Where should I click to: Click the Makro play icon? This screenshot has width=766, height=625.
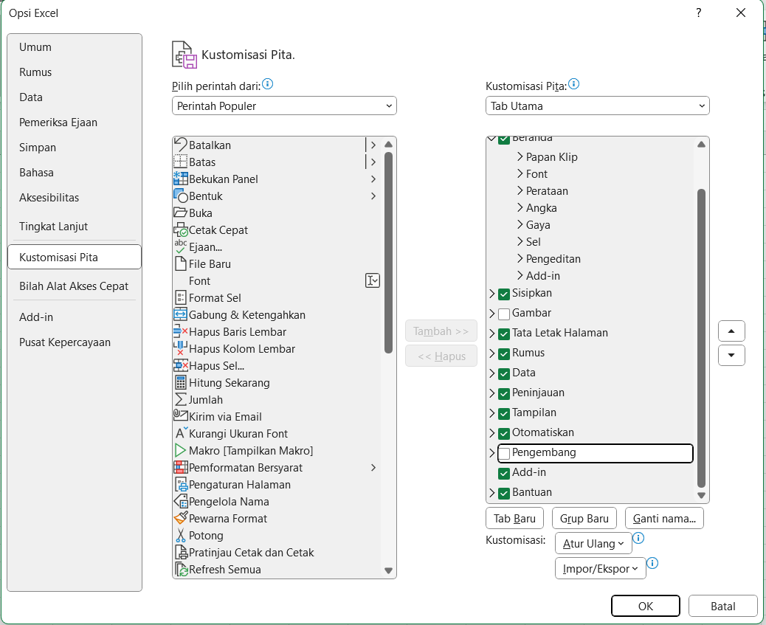coord(181,451)
